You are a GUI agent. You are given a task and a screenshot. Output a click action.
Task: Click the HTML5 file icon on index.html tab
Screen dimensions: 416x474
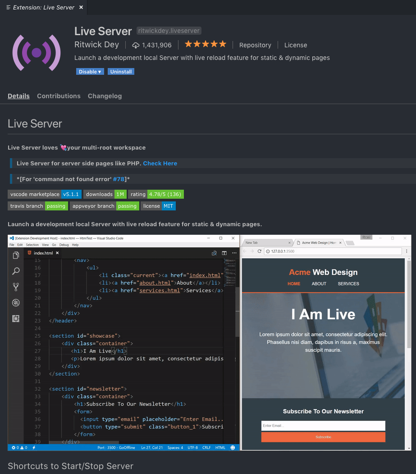coord(30,253)
